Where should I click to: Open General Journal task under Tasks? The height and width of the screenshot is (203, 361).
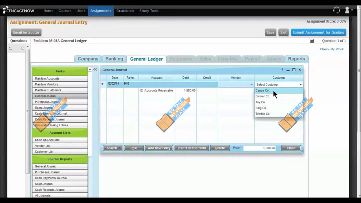click(x=60, y=96)
